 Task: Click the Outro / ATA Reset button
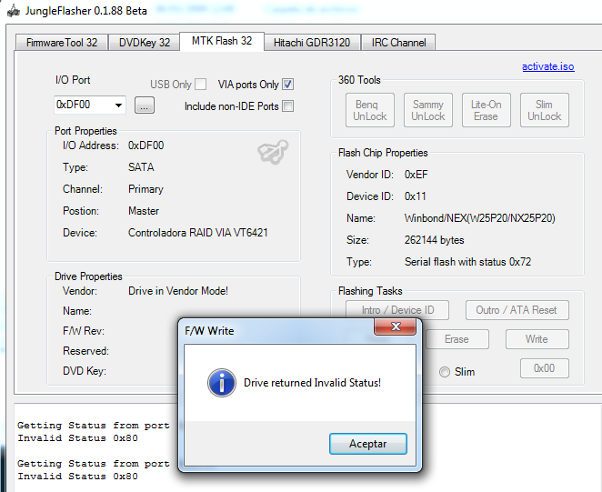(x=517, y=310)
